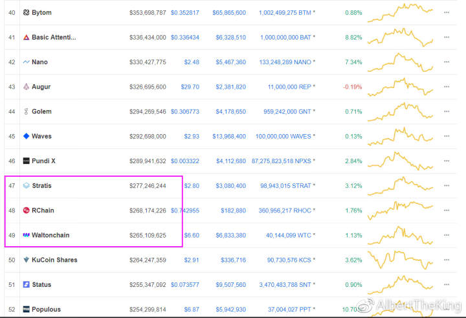Click Status volume $9,507,560
The height and width of the screenshot is (318, 466).
pos(231,285)
